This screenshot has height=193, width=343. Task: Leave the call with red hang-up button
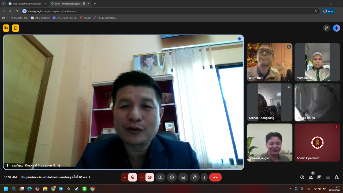(x=215, y=177)
